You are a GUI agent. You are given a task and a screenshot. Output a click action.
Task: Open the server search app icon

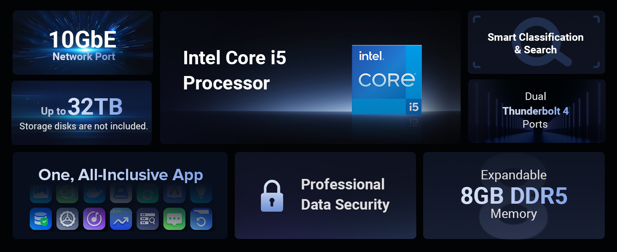click(x=148, y=219)
